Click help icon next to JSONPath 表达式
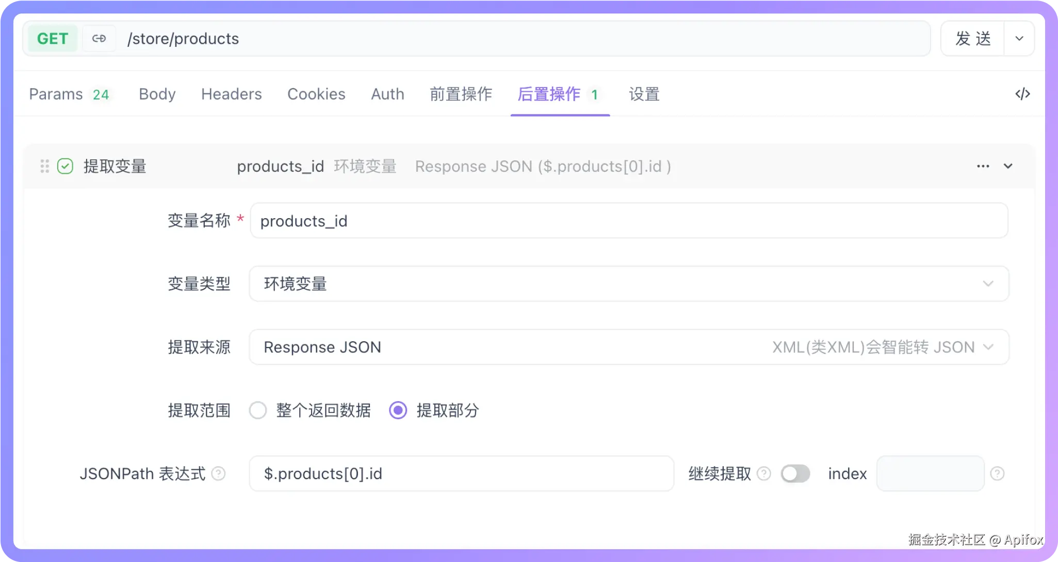The width and height of the screenshot is (1058, 562). pos(219,473)
